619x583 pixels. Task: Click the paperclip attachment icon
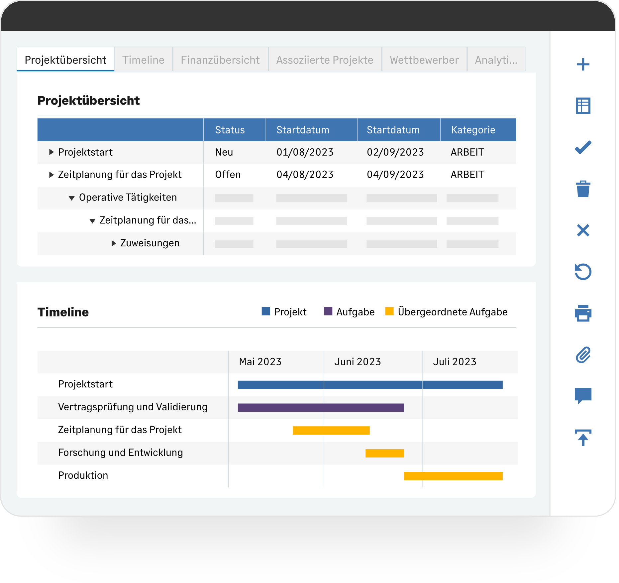tap(583, 355)
